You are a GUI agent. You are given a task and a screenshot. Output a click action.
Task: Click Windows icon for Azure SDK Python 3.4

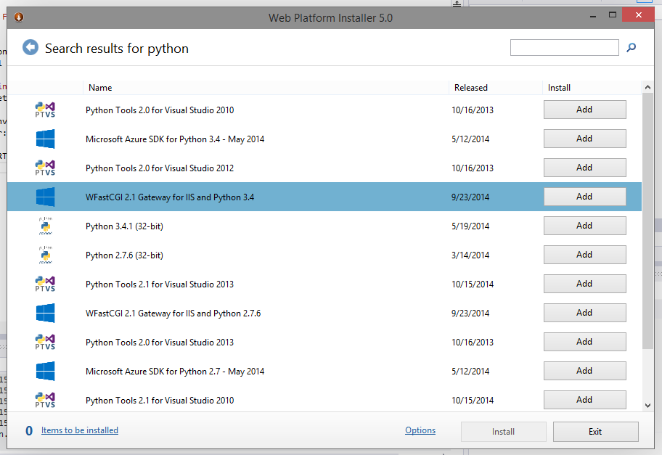[45, 139]
